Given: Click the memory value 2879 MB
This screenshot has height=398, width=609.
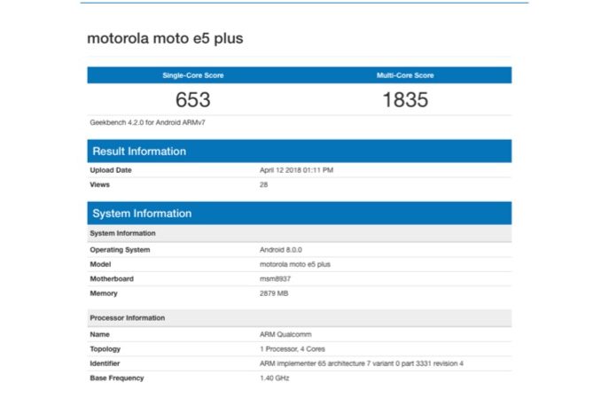Looking at the screenshot, I should coord(273,293).
